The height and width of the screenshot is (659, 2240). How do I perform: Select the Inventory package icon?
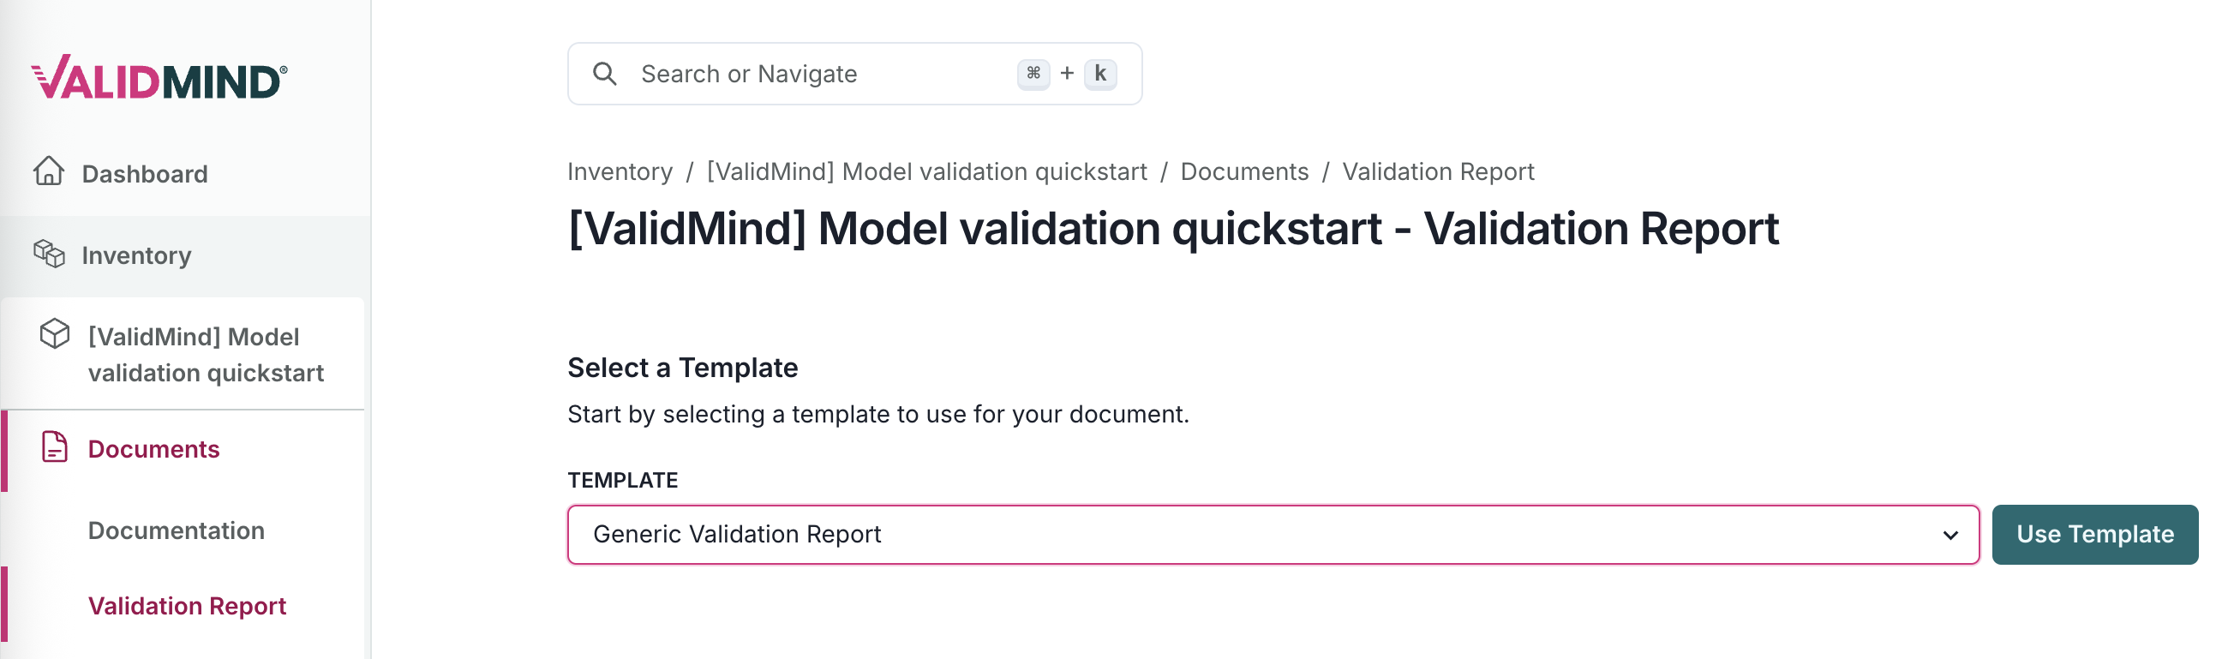click(50, 254)
